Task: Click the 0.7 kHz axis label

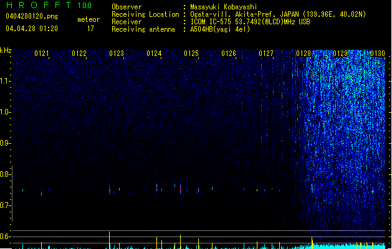Action: pyautogui.click(x=5, y=205)
